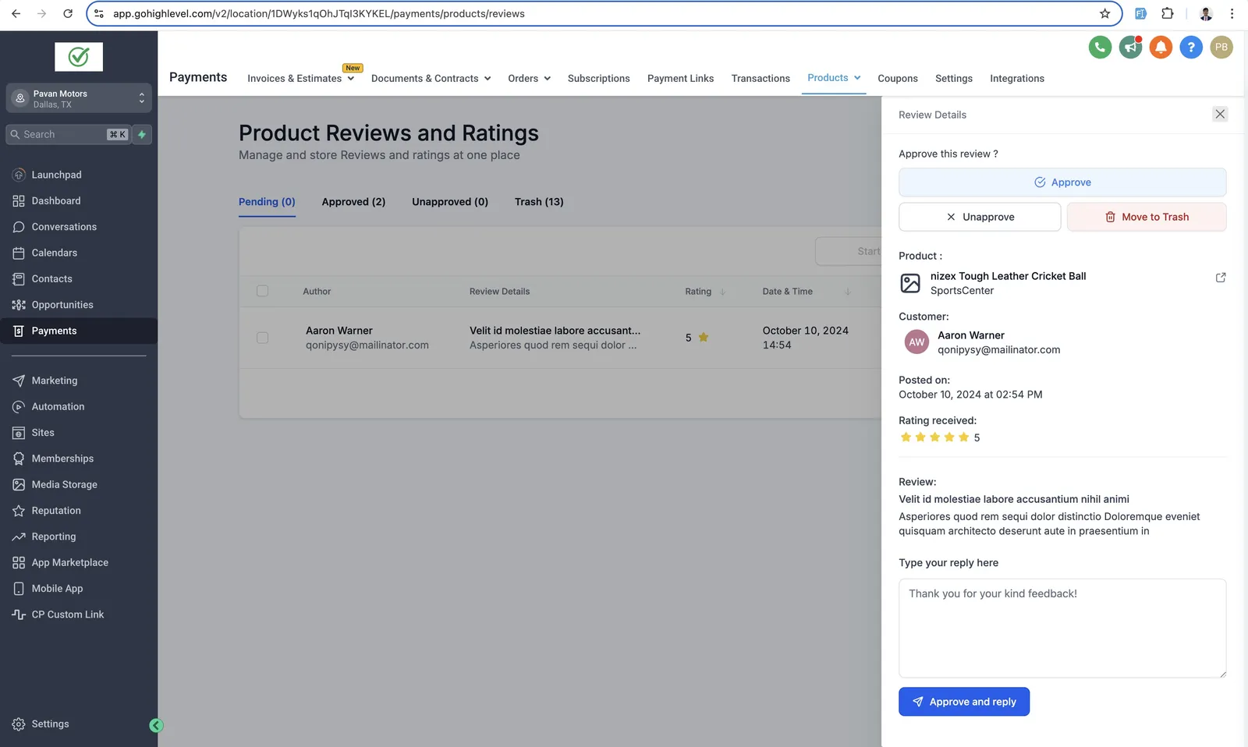Screen dimensions: 1248x747
Task: Open product in new tab icon
Action: pos(1221,278)
